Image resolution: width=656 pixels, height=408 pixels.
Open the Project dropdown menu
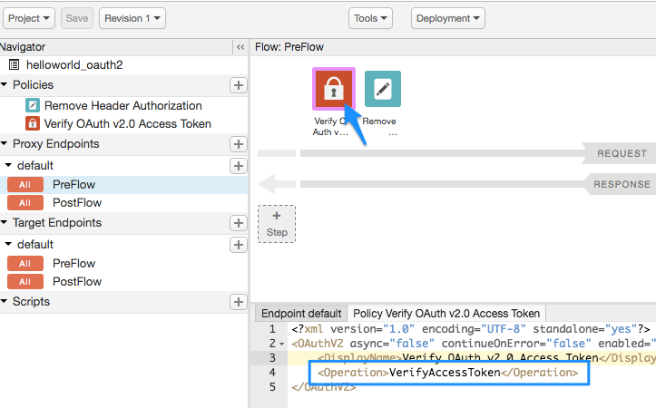click(29, 18)
